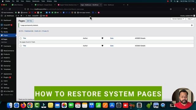Expand the Screen Options dropdown

coord(178,19)
